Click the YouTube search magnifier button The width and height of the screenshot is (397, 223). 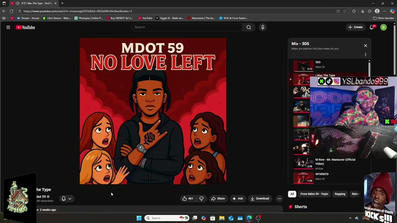point(249,27)
